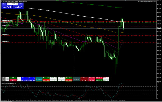Increase lot volume with the up arrow
Viewport: 162px width, 102px height.
click(17, 4)
